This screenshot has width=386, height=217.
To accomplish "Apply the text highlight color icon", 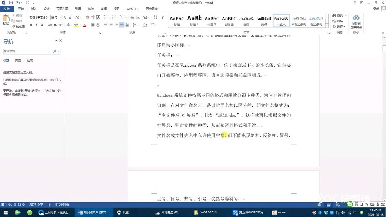I will 76,25.
